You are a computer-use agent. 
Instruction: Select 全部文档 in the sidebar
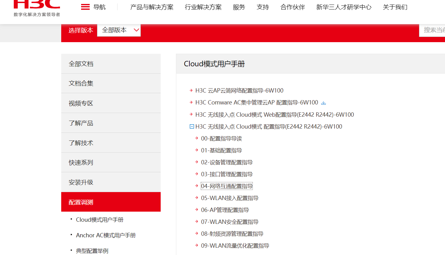coord(111,64)
